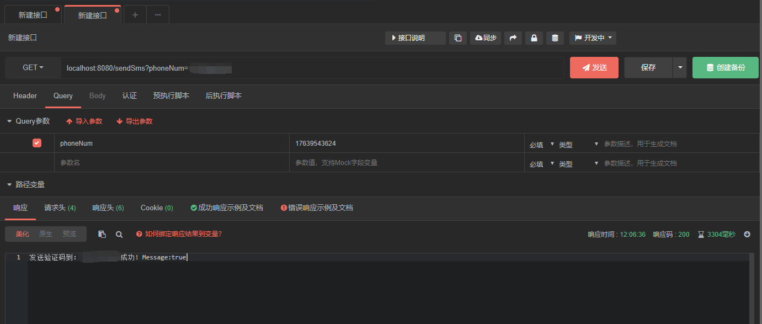Open a new tab with plus icon
This screenshot has width=762, height=324.
135,15
